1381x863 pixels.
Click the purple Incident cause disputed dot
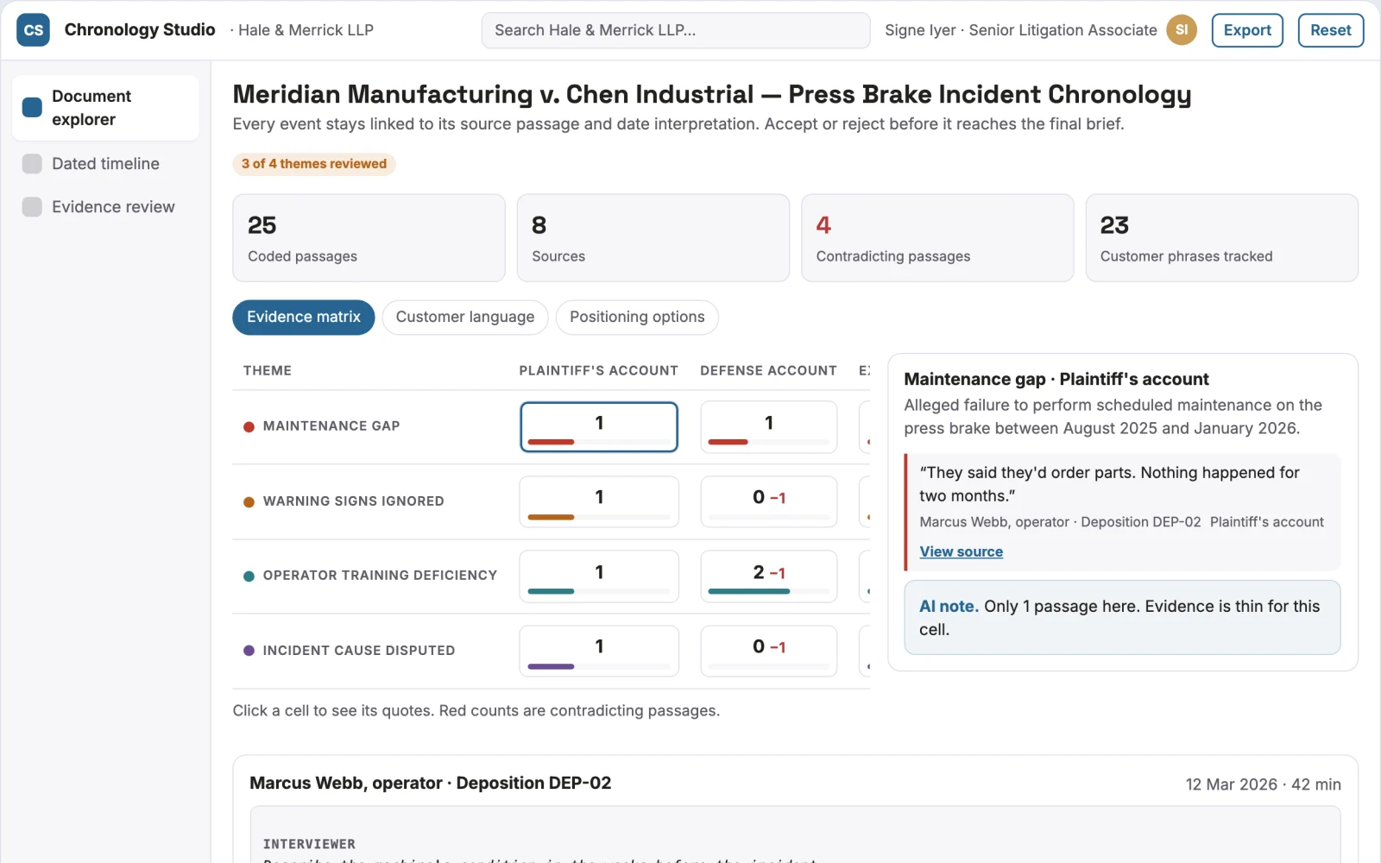click(x=249, y=651)
